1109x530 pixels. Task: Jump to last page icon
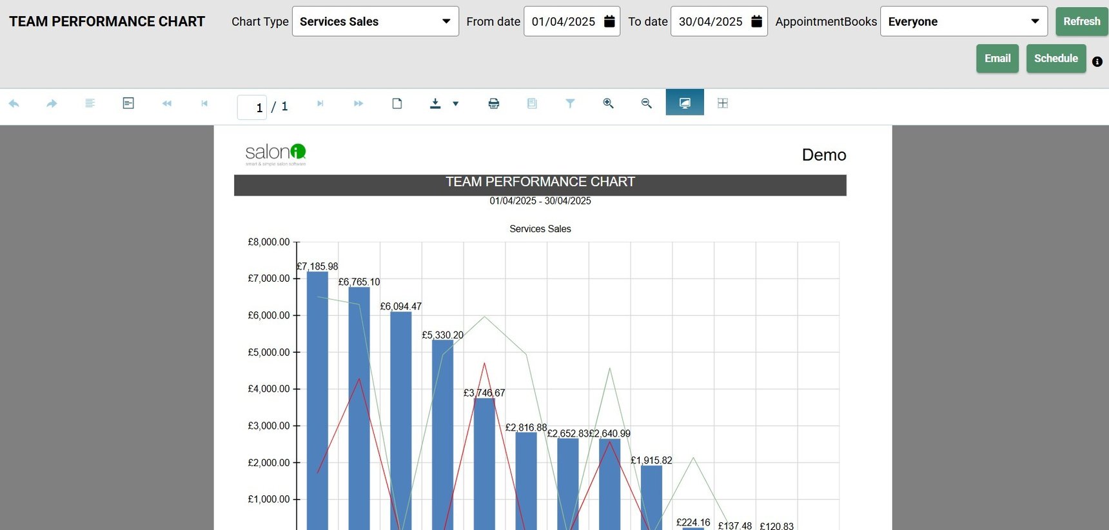358,103
